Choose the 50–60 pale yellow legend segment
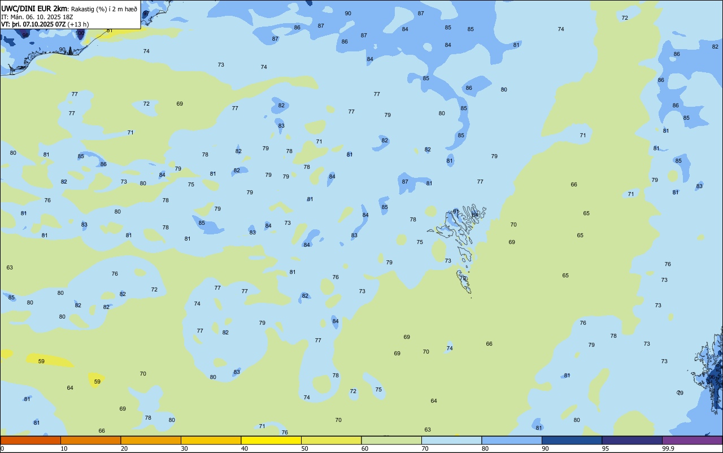This screenshot has width=723, height=453. [331, 440]
